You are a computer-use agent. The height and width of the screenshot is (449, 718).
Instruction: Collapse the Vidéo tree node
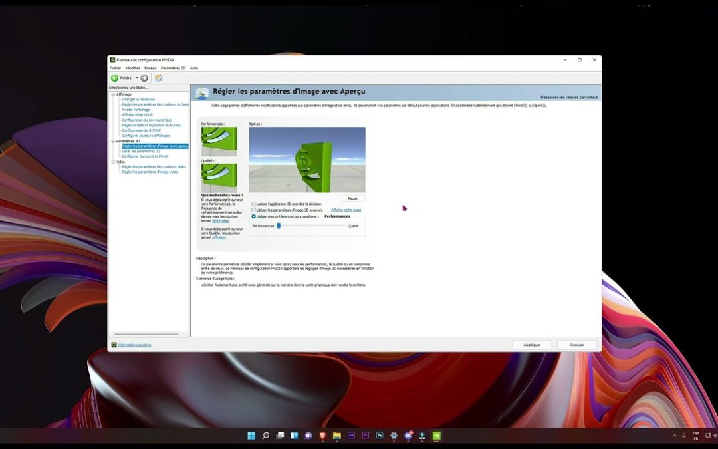point(113,162)
